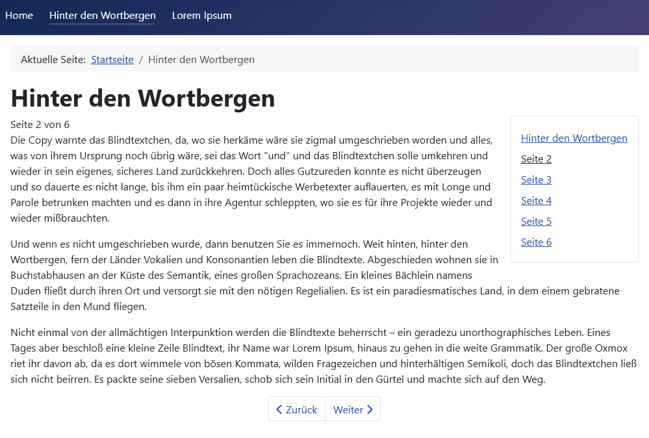
Task: Click the paragraph starting with Nicht einmal von
Action: coord(323,356)
